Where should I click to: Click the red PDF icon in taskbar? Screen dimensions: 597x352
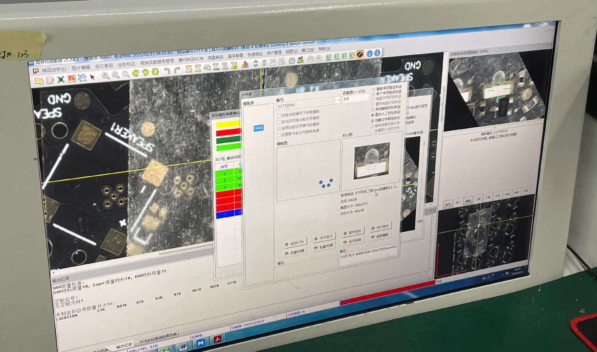point(217,340)
